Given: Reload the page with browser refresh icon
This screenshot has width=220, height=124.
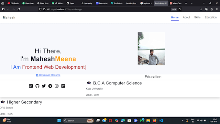Looking at the screenshot, I should pyautogui.click(x=19, y=9).
